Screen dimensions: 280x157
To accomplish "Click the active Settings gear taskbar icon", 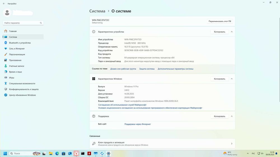I will coord(108,153).
